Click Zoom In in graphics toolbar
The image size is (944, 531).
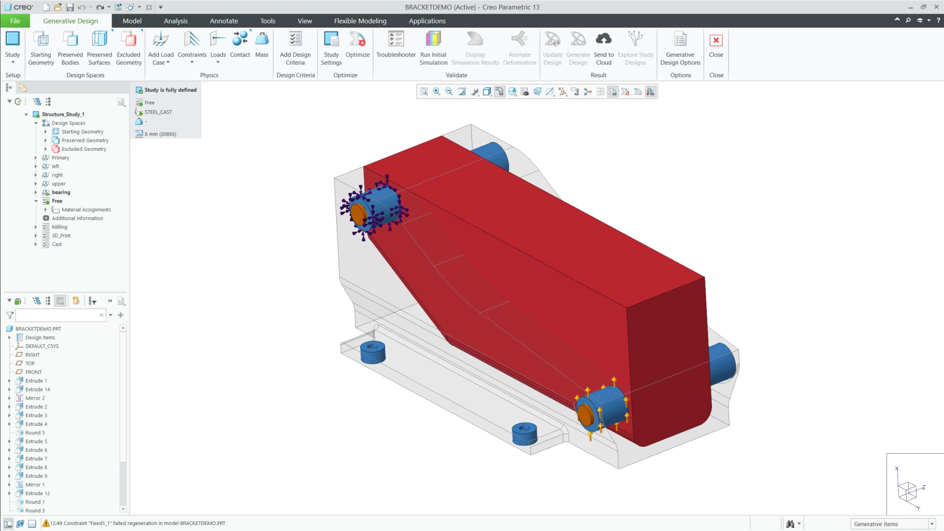[436, 91]
